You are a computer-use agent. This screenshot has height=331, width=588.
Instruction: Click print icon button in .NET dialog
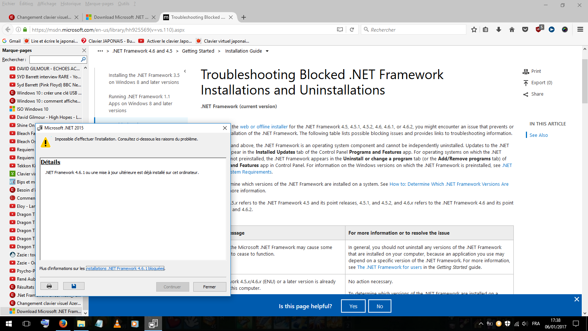click(49, 286)
